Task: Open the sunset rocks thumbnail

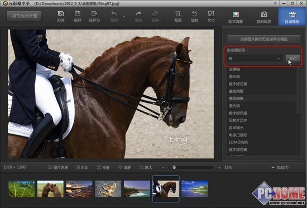Action: [x=79, y=189]
